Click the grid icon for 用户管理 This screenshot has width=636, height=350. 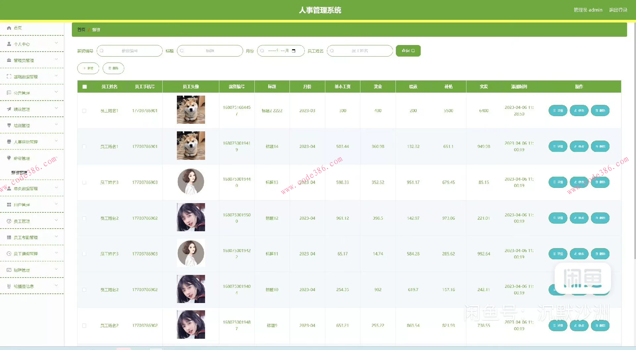click(9, 205)
